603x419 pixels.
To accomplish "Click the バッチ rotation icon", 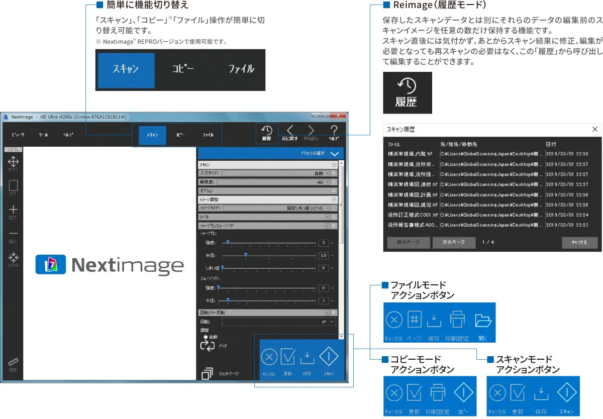I will 208,346.
